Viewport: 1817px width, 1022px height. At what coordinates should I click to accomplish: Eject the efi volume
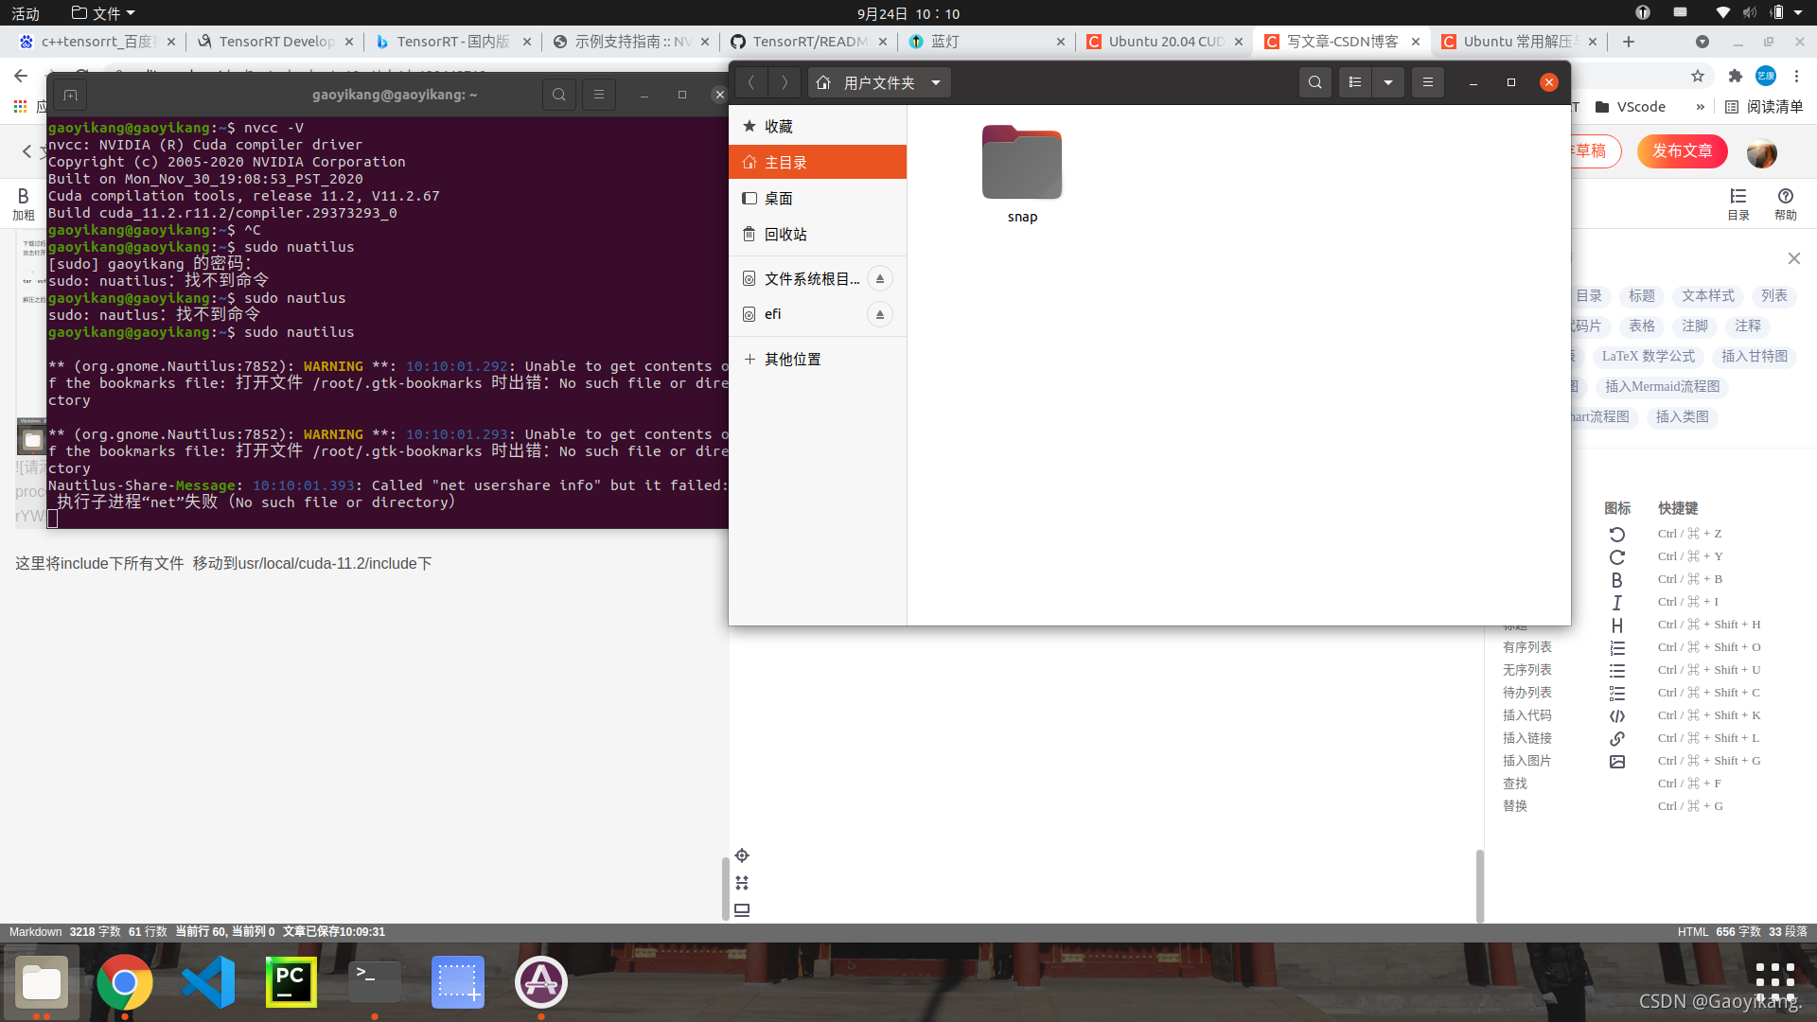(879, 314)
